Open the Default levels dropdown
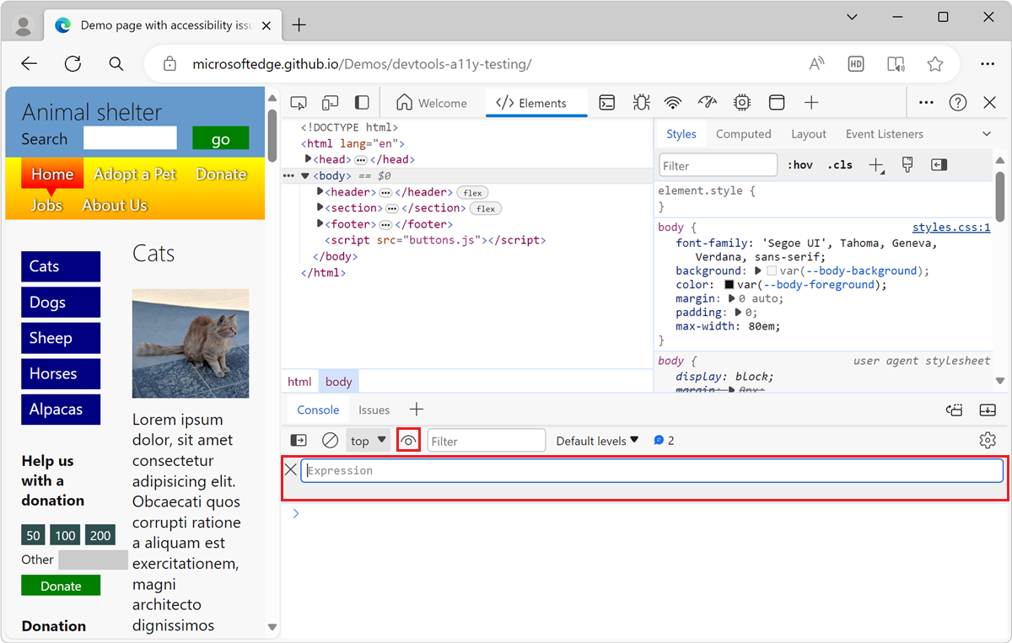This screenshot has width=1012, height=643. (x=597, y=441)
